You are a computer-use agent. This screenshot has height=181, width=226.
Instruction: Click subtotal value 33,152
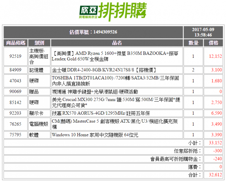215,143
